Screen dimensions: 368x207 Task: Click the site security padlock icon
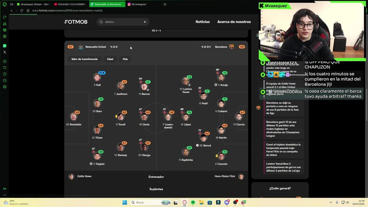(28, 11)
